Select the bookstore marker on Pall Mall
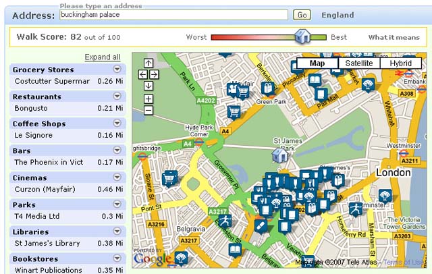 [x=321, y=94]
